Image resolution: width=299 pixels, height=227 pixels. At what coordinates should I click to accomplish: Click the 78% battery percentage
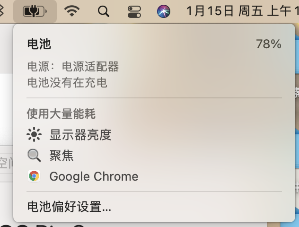point(268,44)
